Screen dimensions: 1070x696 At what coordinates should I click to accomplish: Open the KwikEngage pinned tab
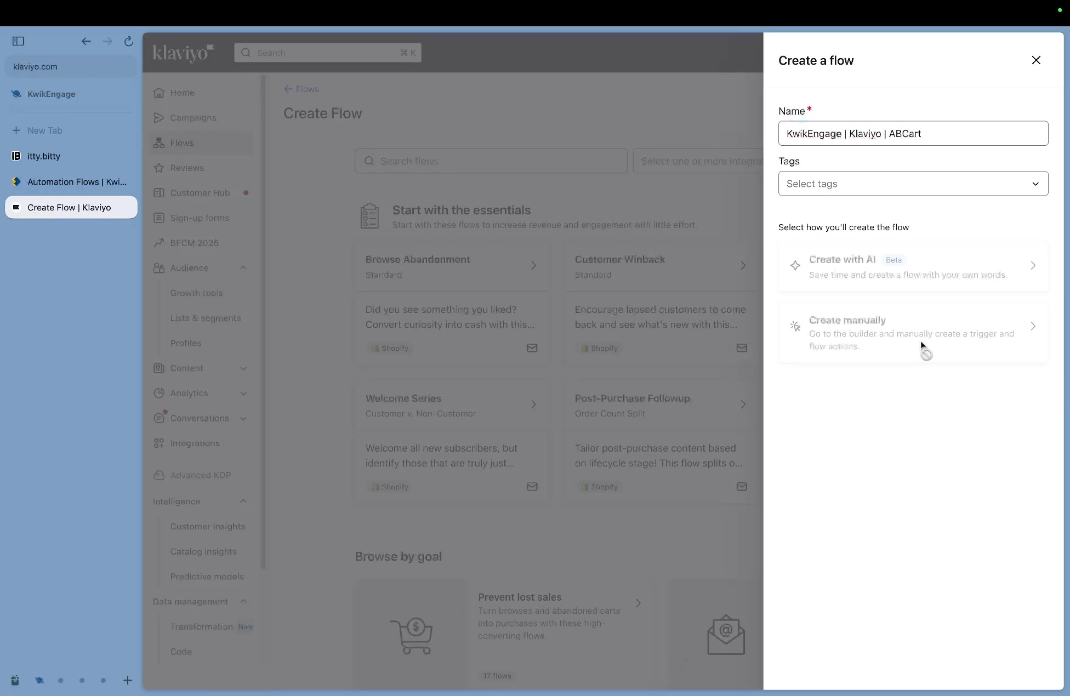coord(71,94)
